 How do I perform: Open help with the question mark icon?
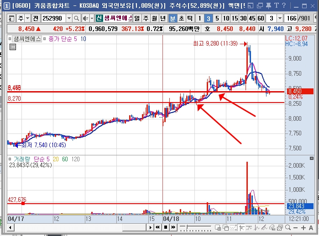point(284,5)
